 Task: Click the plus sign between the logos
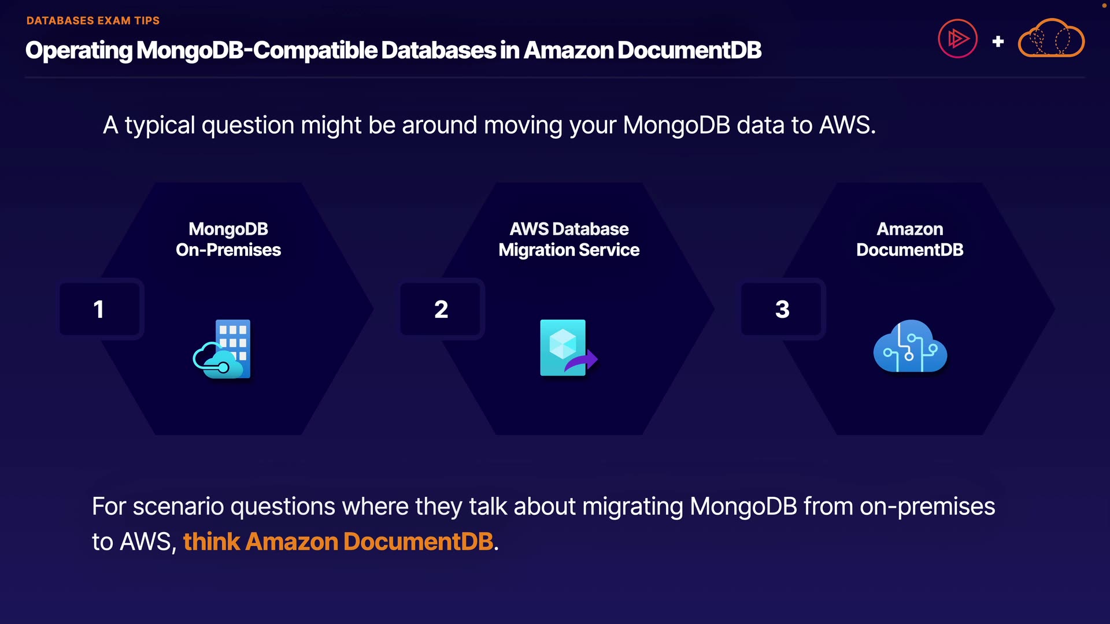998,42
